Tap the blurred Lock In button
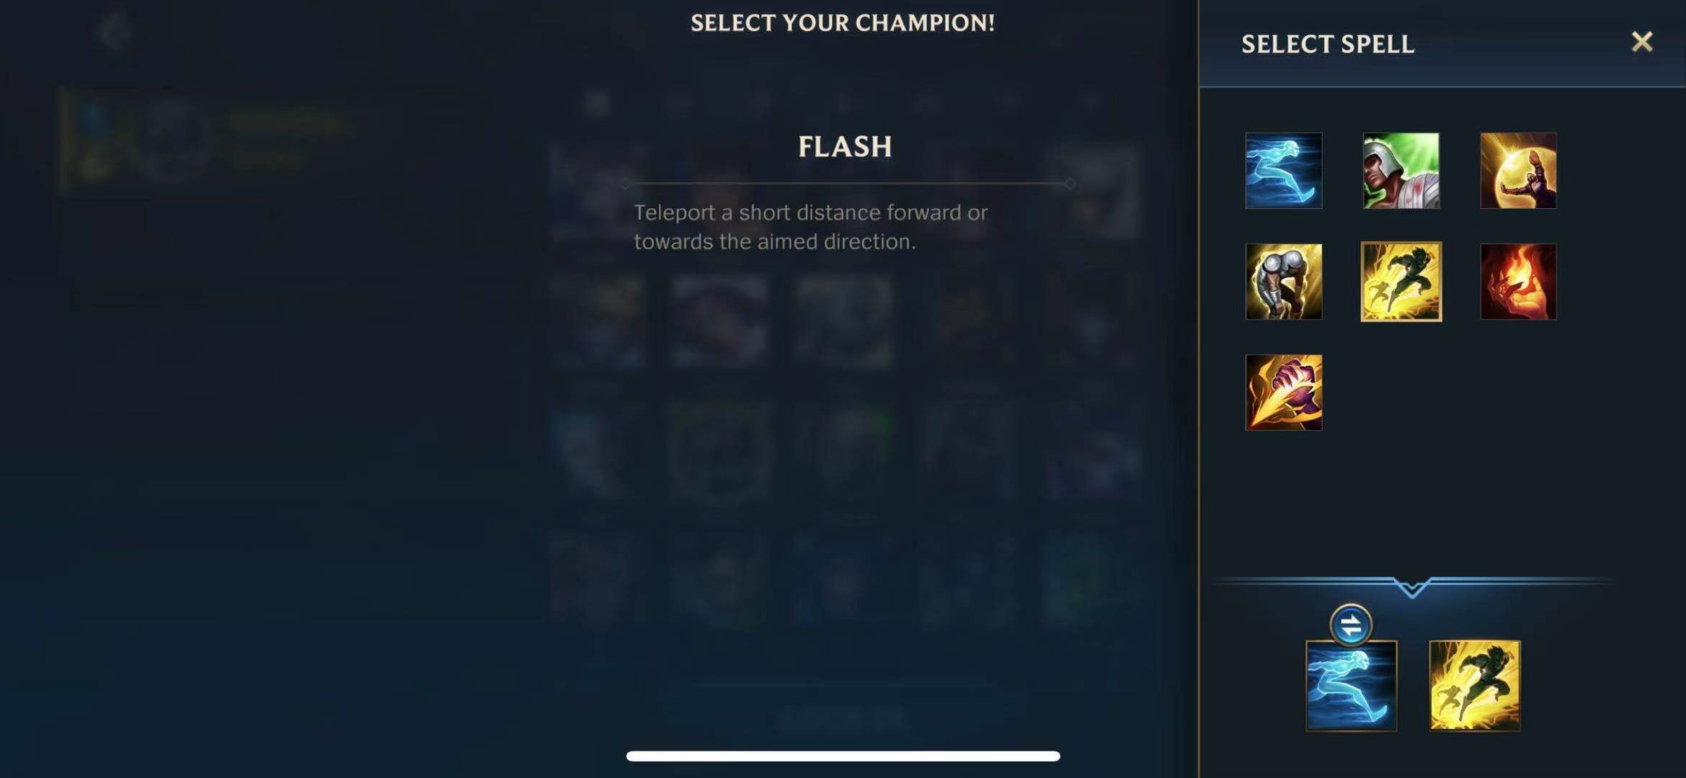1686x778 pixels. tap(843, 717)
